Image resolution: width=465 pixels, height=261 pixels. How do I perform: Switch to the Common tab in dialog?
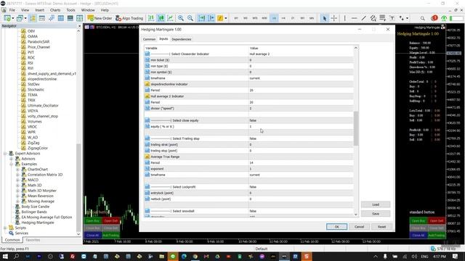click(149, 39)
